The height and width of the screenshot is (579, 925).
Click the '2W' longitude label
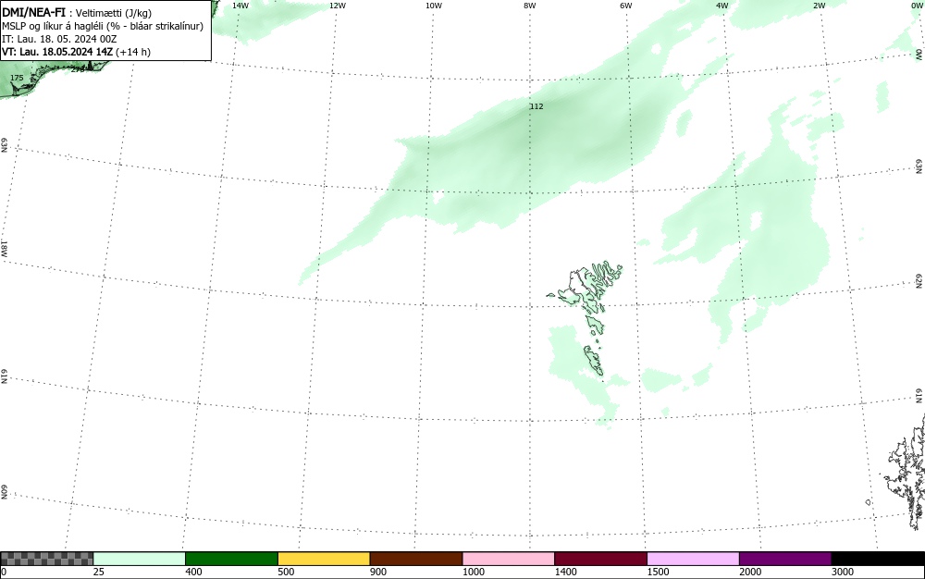819,6
